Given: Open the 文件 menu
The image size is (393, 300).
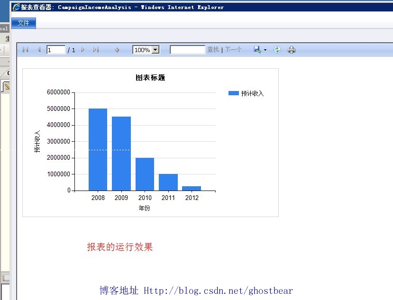Looking at the screenshot, I should click(24, 23).
